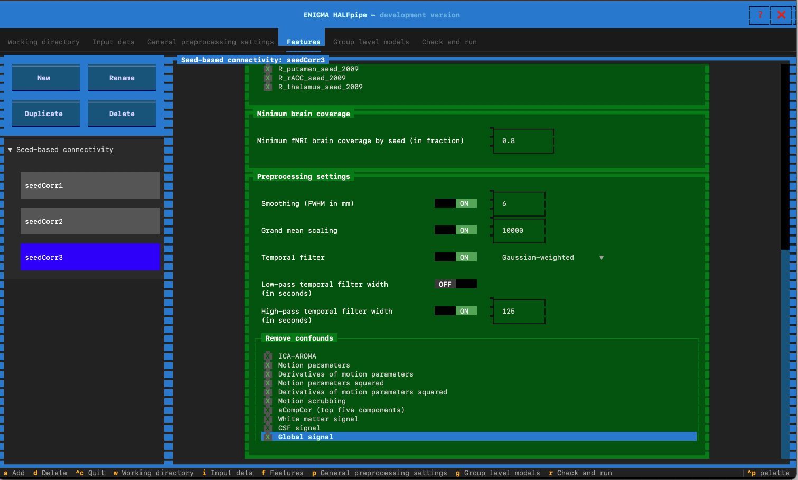The height and width of the screenshot is (480, 798).
Task: Click the Delete feature button
Action: [x=122, y=114]
